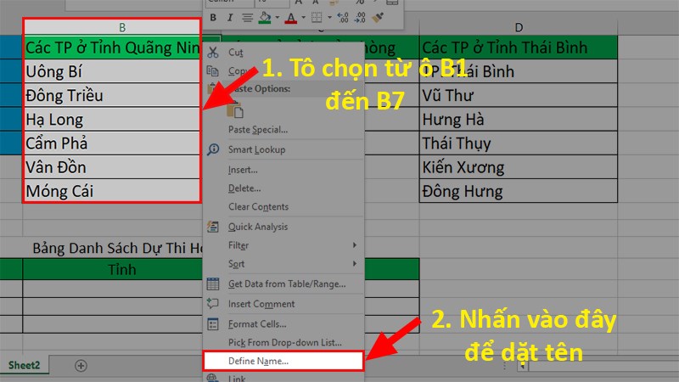Click the scissors Cut icon
679x382 pixels.
pyautogui.click(x=213, y=53)
